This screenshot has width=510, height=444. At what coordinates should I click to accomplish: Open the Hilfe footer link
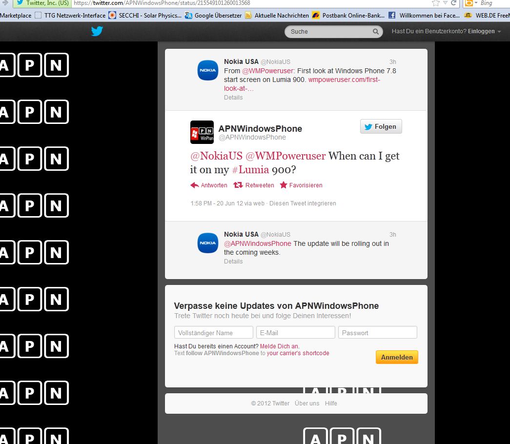[x=331, y=404]
